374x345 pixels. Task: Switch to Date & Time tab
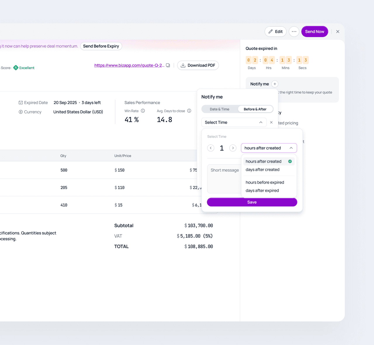(219, 109)
